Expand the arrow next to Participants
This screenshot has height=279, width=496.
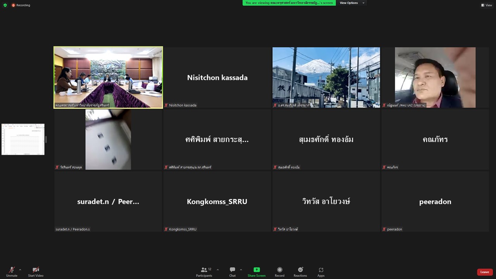coord(218,270)
